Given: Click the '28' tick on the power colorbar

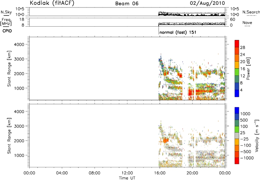Looking at the screenshot, I should (x=242, y=47).
